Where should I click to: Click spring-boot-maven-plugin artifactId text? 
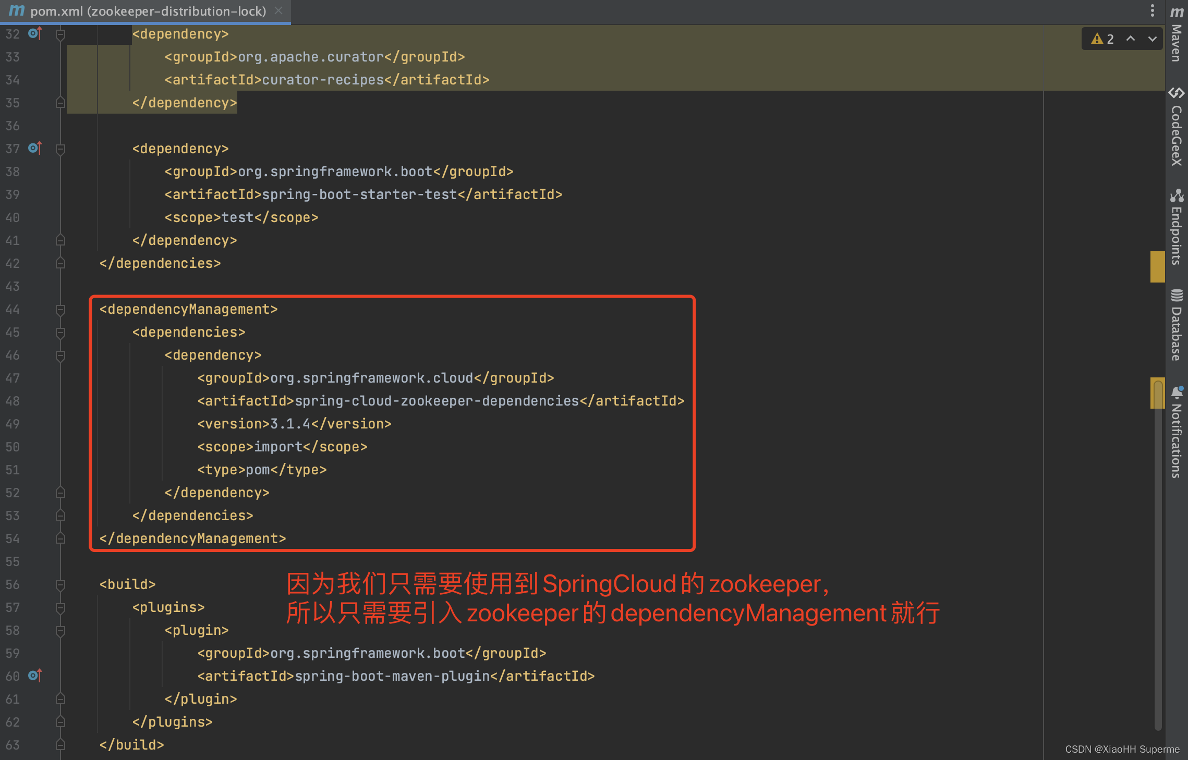coord(392,676)
